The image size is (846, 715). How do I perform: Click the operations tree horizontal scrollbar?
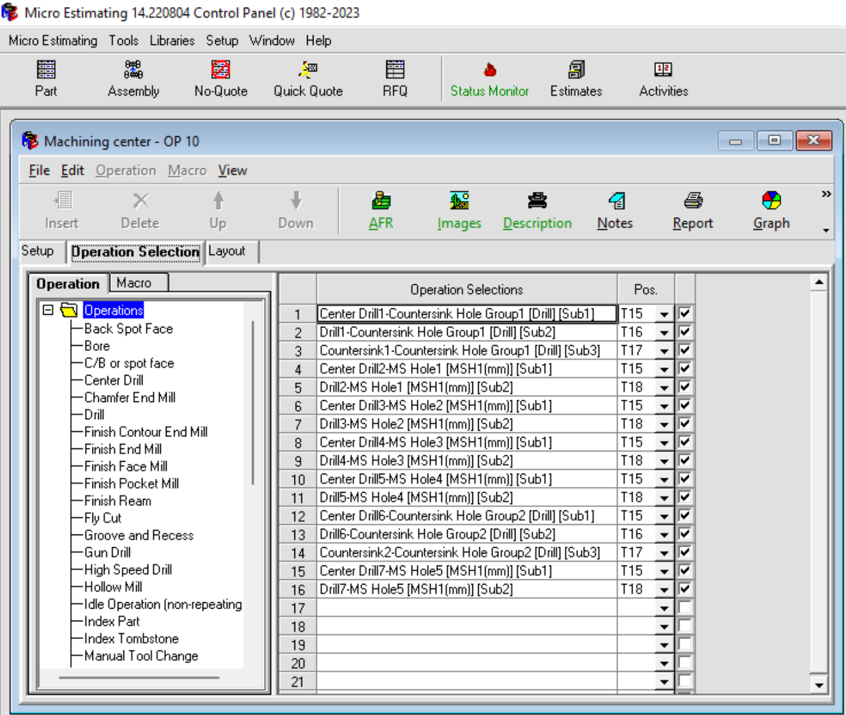(x=139, y=677)
